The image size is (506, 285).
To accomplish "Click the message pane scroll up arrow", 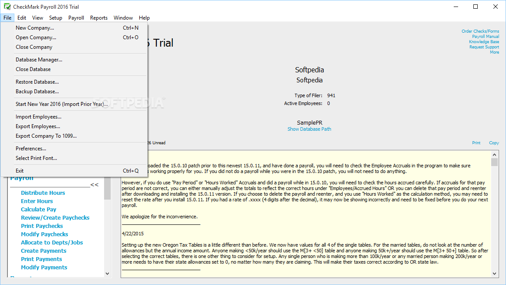I will tap(494, 155).
